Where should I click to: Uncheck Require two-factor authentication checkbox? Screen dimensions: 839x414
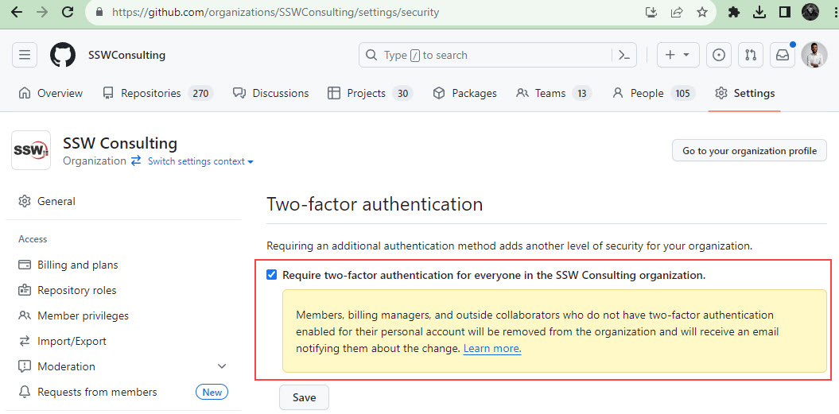[272, 275]
